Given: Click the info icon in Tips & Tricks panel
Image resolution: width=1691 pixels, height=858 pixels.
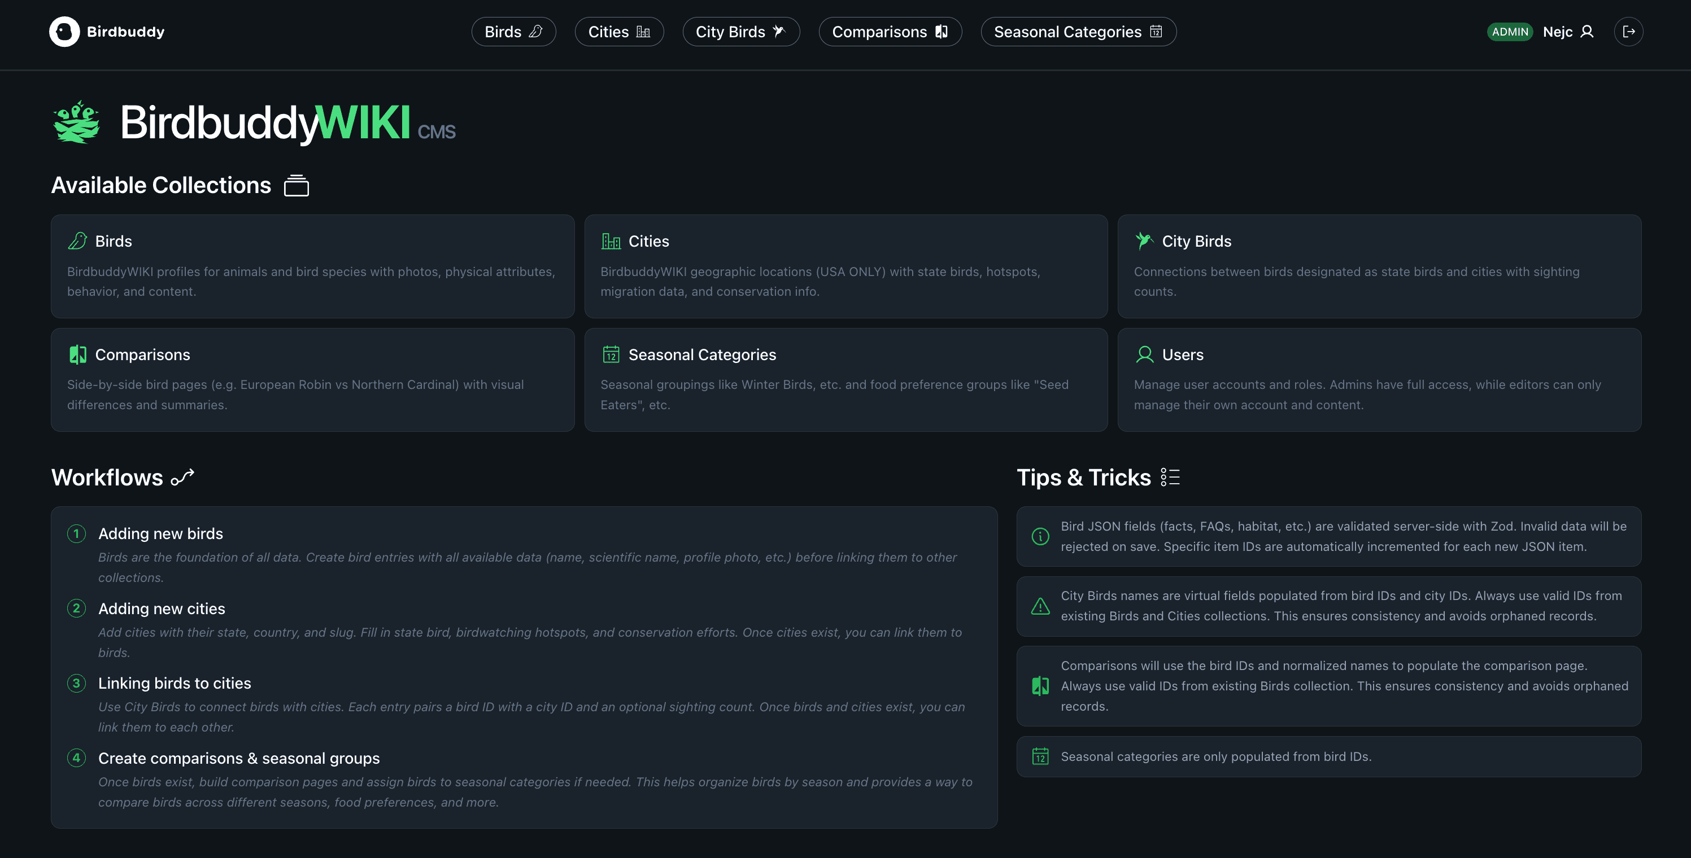Looking at the screenshot, I should [x=1040, y=536].
